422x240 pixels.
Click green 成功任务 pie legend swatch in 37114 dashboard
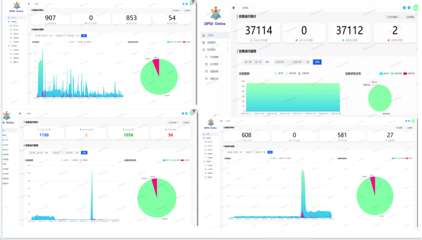[x=393, y=74]
